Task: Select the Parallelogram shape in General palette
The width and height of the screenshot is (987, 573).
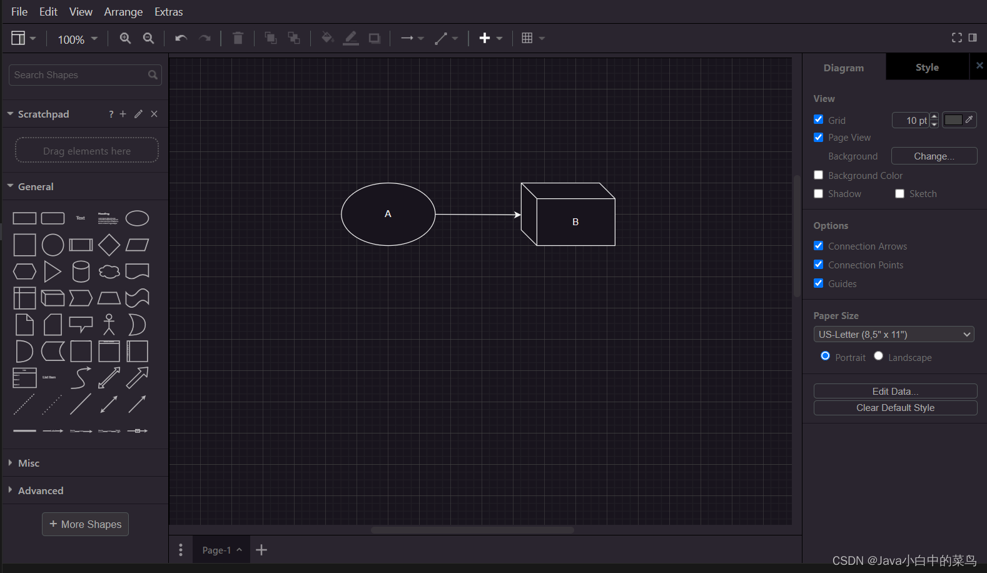Action: pyautogui.click(x=137, y=245)
